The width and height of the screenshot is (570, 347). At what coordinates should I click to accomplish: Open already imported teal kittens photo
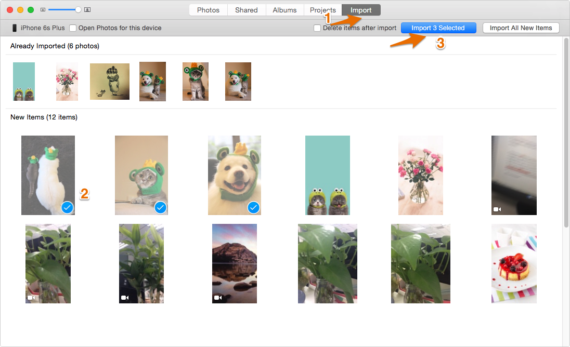(24, 82)
